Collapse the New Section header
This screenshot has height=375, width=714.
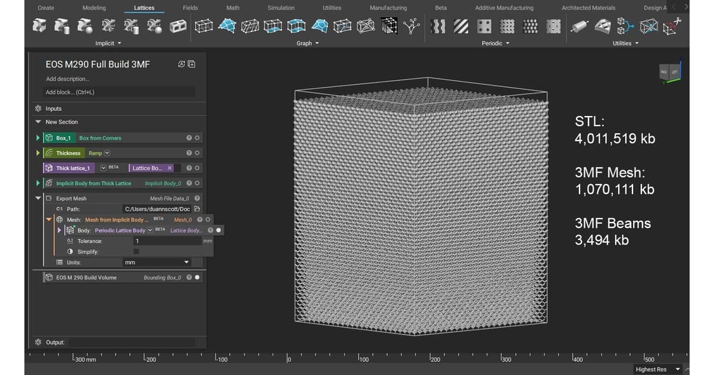pos(39,122)
